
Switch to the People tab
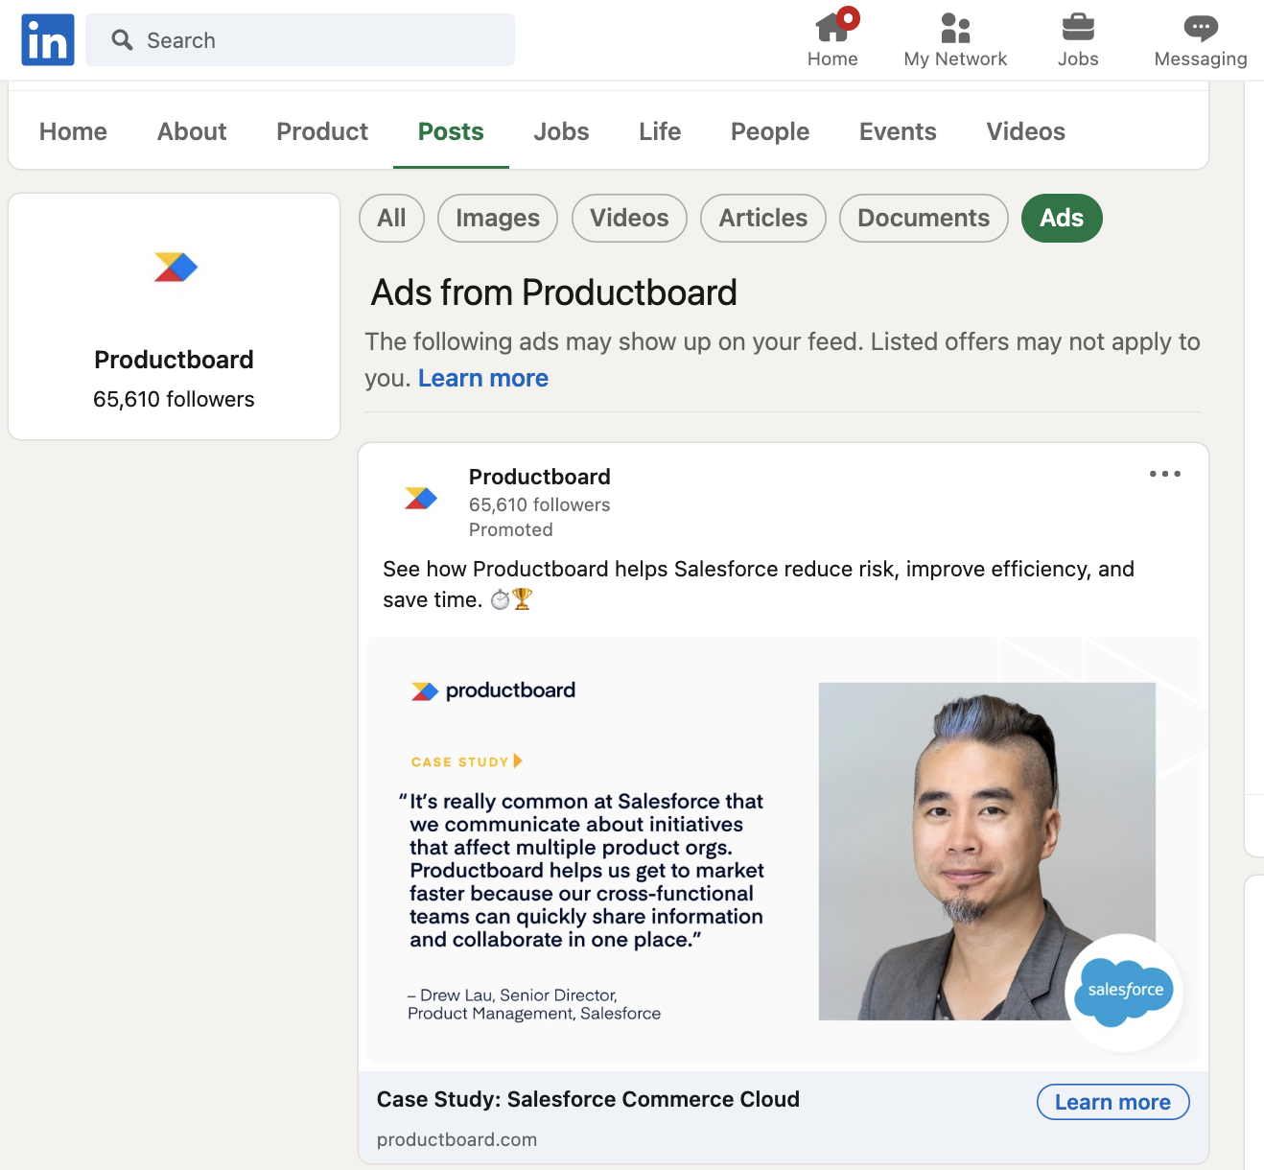[x=769, y=131]
